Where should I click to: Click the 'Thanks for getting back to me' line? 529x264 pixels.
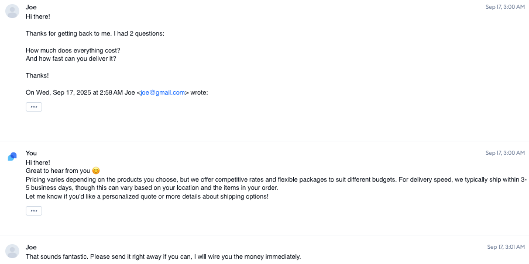coord(95,33)
